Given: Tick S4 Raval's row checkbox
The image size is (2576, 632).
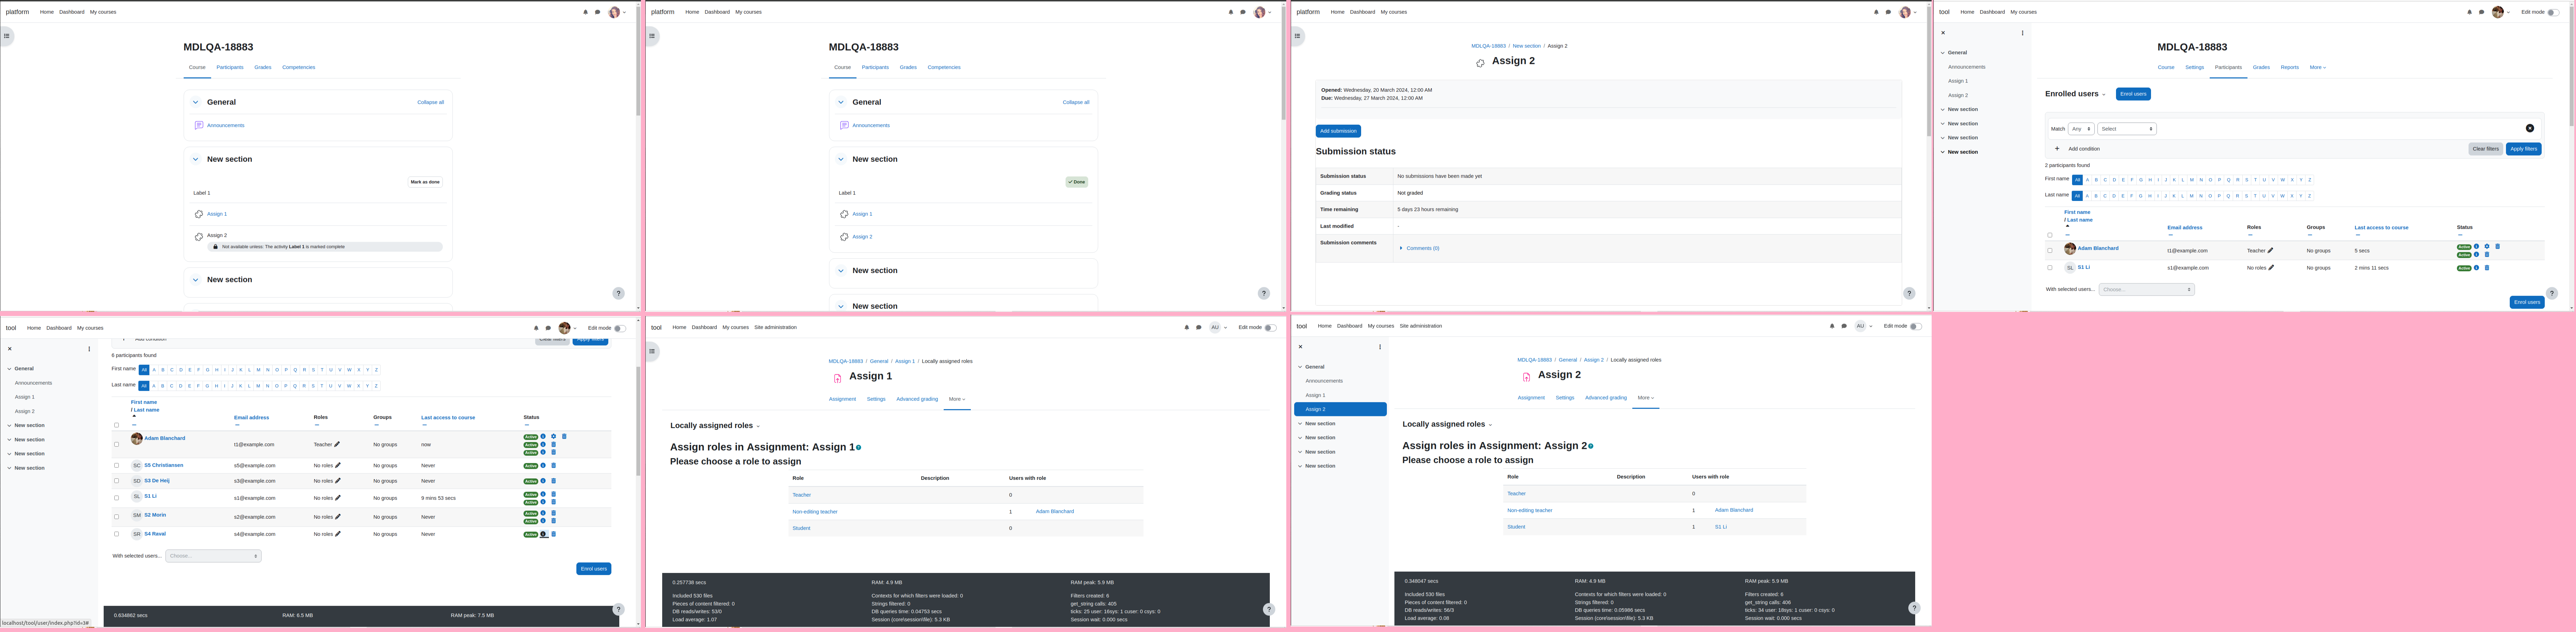Looking at the screenshot, I should 116,534.
